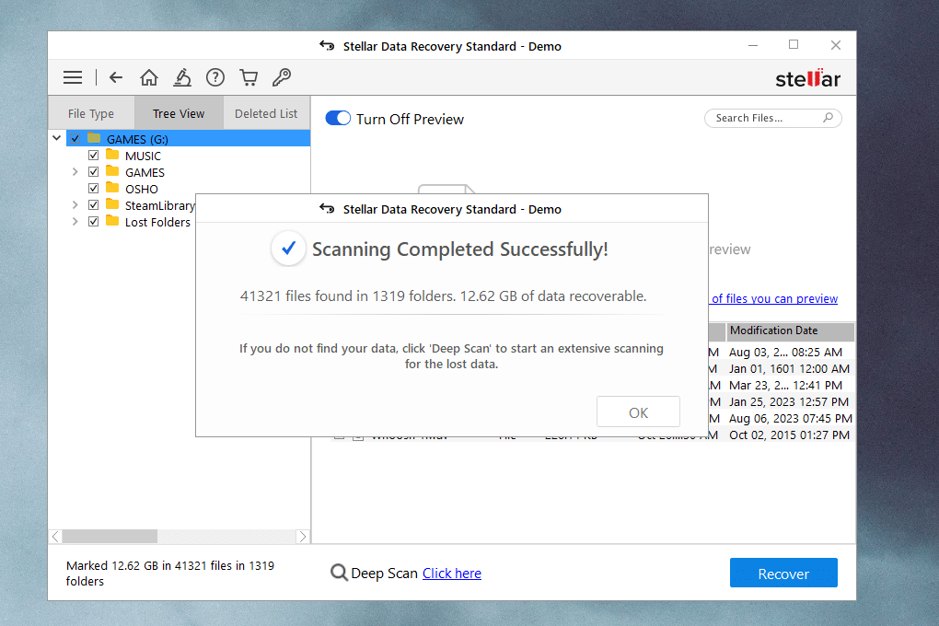Click the 'Jan 25, 2023 12:57 PM' date cell
This screenshot has width=939, height=626.
pos(789,402)
